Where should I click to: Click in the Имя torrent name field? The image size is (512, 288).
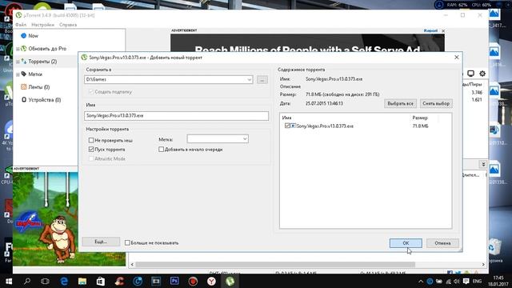(x=176, y=115)
